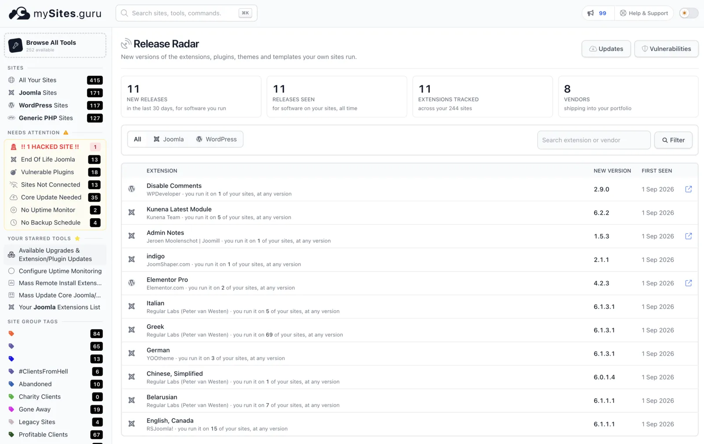Open Profitable Clients tag
Image resolution: width=704 pixels, height=444 pixels.
(x=55, y=435)
